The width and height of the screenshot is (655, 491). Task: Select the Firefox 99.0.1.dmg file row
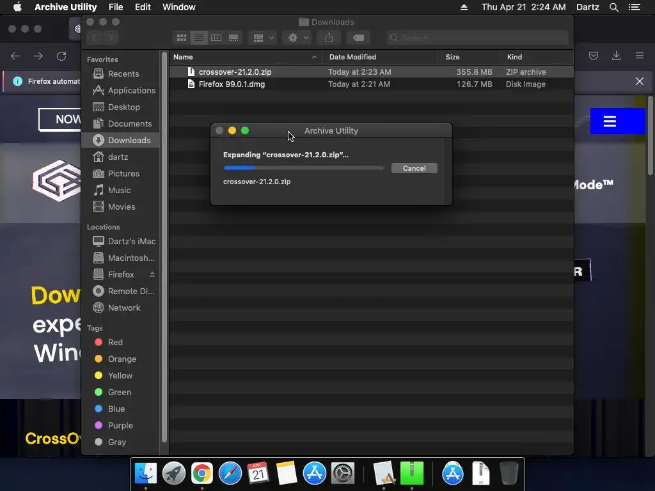372,84
